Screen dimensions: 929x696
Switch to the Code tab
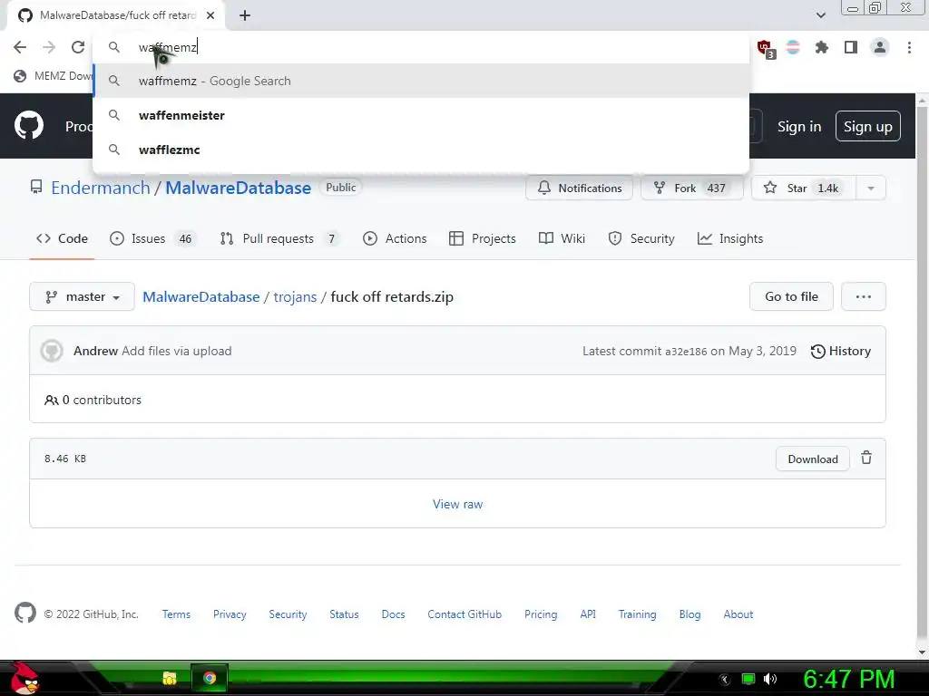(63, 238)
